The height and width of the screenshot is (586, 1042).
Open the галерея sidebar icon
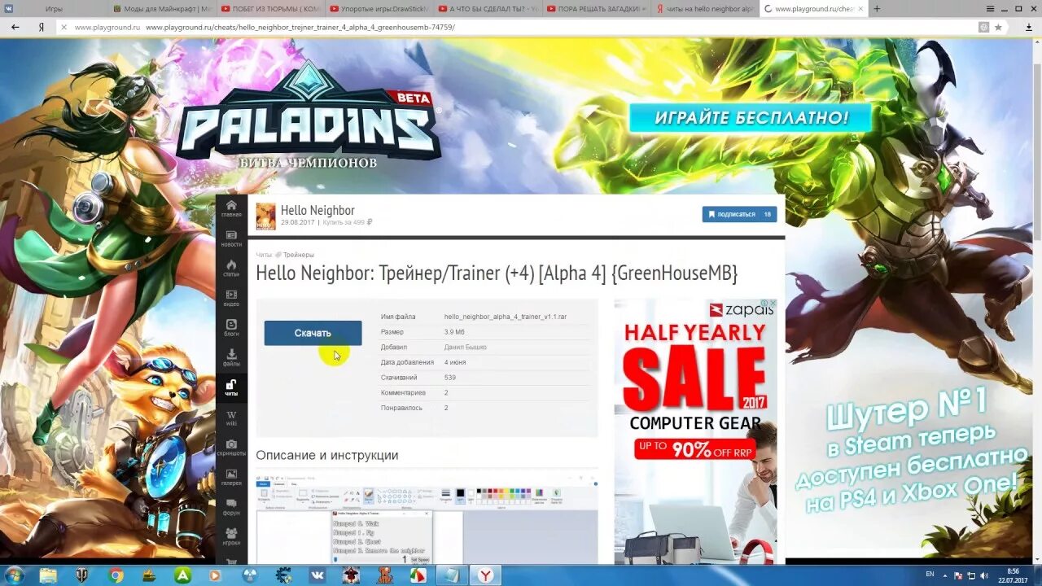pyautogui.click(x=231, y=478)
